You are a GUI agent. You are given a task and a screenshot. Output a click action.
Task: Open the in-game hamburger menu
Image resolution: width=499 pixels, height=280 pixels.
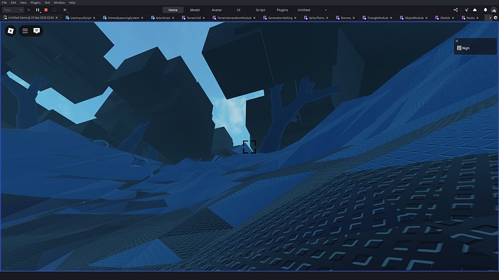pos(25,31)
